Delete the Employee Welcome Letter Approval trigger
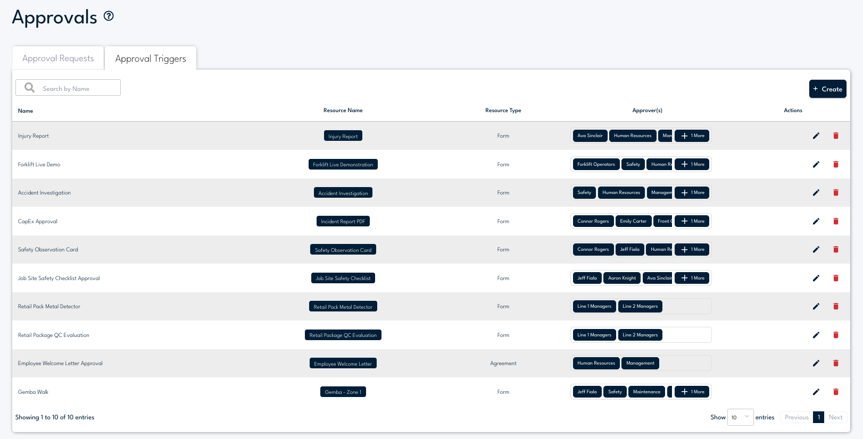 pos(835,364)
